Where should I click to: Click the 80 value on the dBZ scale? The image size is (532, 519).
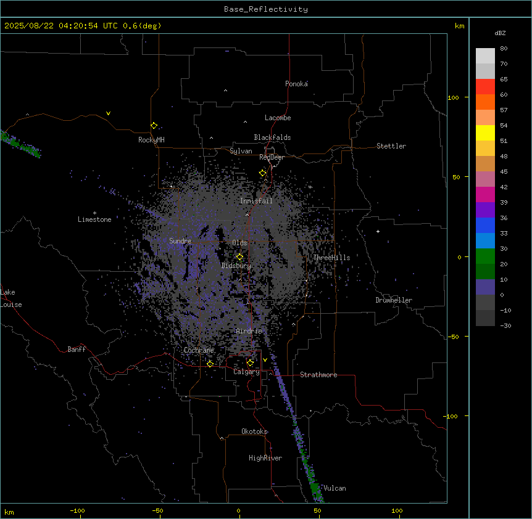[x=504, y=49]
